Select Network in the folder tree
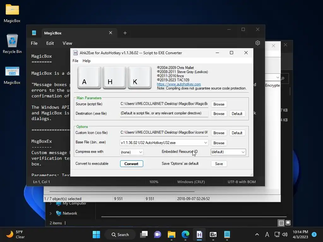Image resolution: width=323 pixels, height=242 pixels. tap(70, 213)
